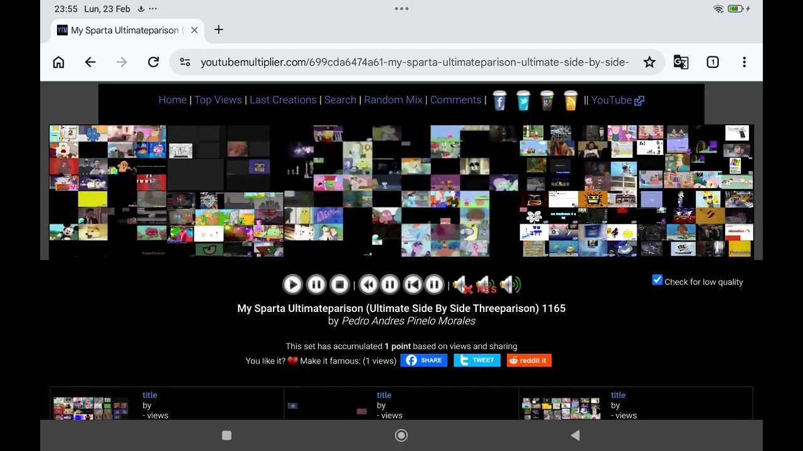Open the Google Translate icon
This screenshot has height=451, width=803.
click(x=681, y=62)
